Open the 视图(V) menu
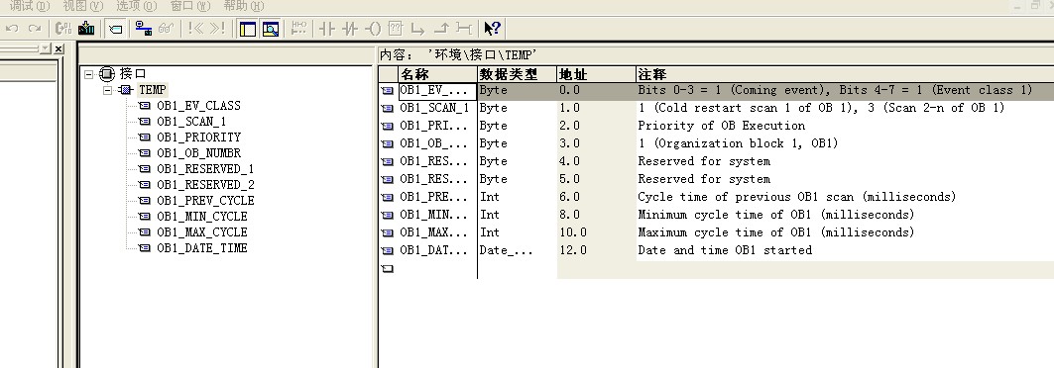This screenshot has height=368, width=1054. (x=82, y=6)
